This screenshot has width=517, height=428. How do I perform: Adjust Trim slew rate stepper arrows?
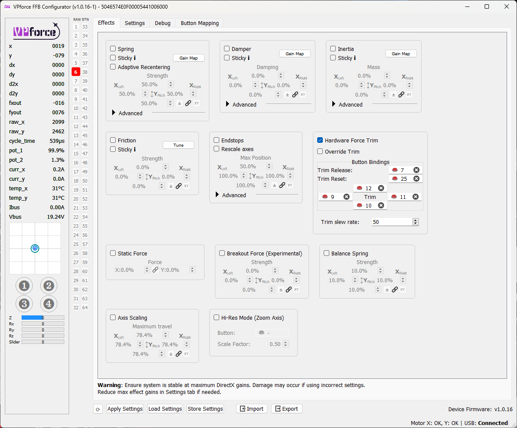[x=416, y=222]
